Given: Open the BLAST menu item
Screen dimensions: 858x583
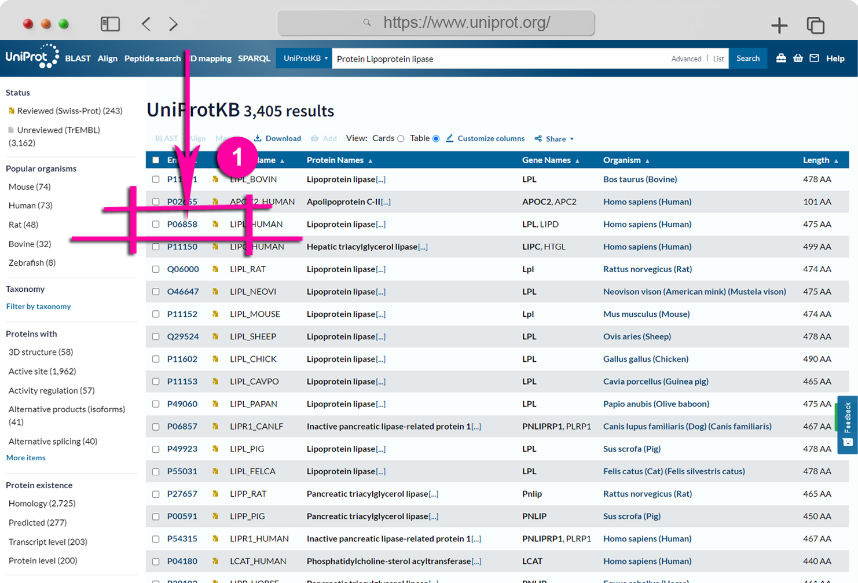Looking at the screenshot, I should point(78,58).
